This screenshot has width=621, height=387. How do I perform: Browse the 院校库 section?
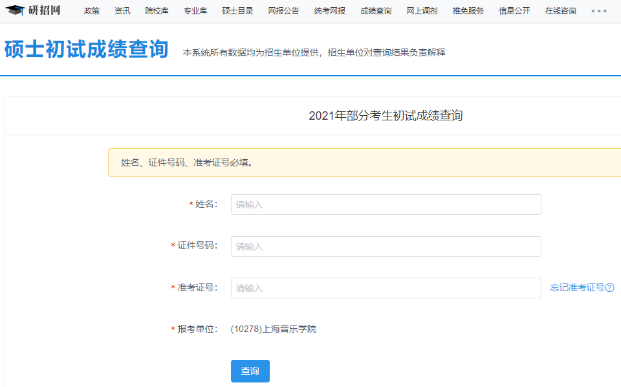coord(157,11)
